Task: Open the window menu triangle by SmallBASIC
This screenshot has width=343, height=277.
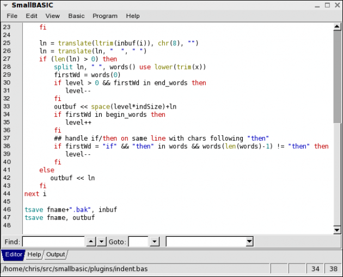Action: tap(5, 5)
